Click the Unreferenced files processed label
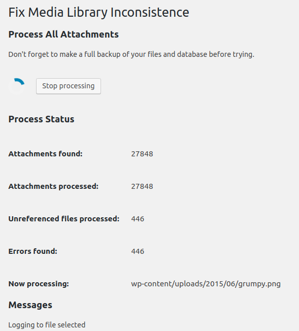Viewport: 299px width, 331px height. 64,219
